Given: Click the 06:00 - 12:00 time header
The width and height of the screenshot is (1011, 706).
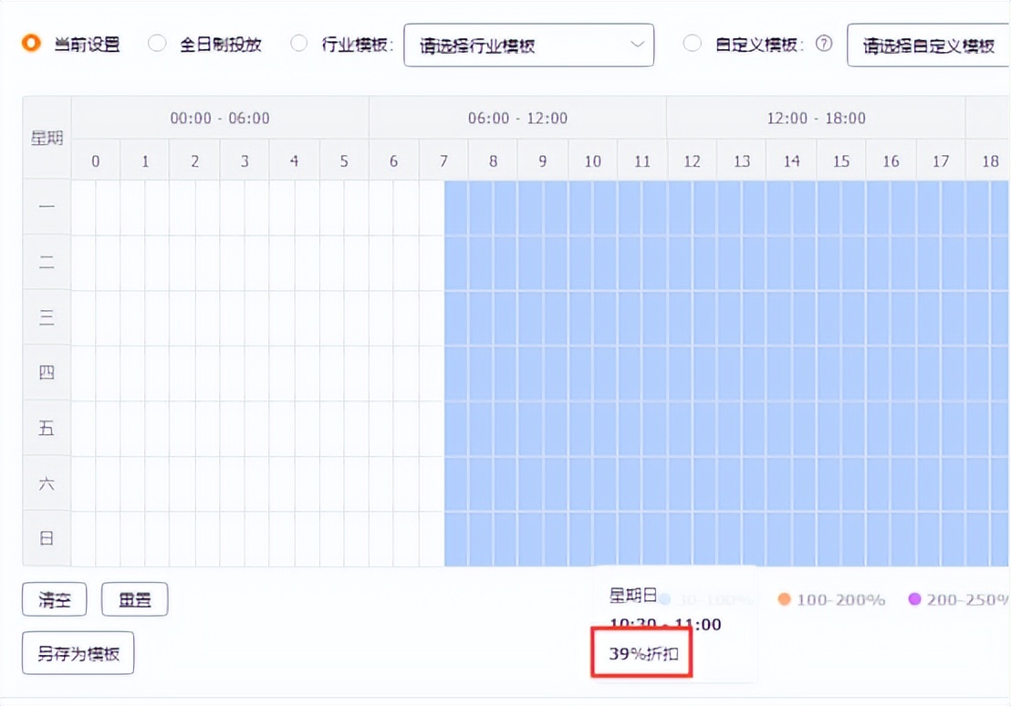Looking at the screenshot, I should coord(517,118).
